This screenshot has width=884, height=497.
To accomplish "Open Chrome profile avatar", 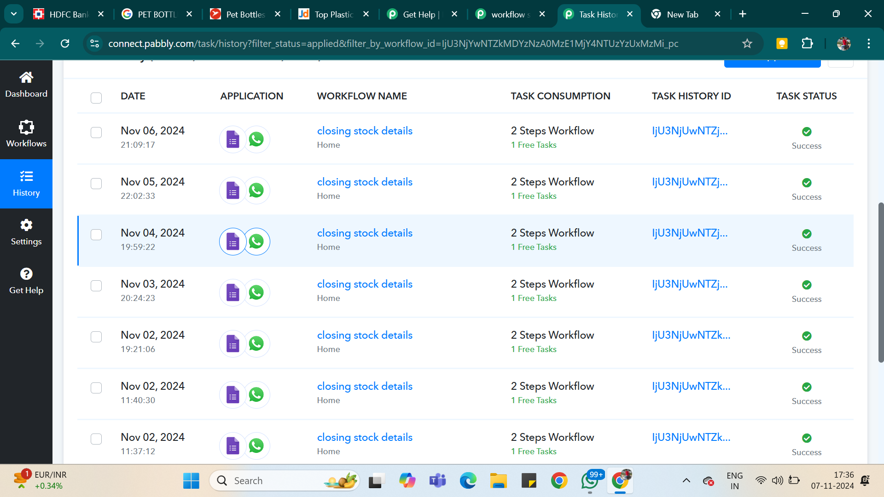I will (843, 43).
